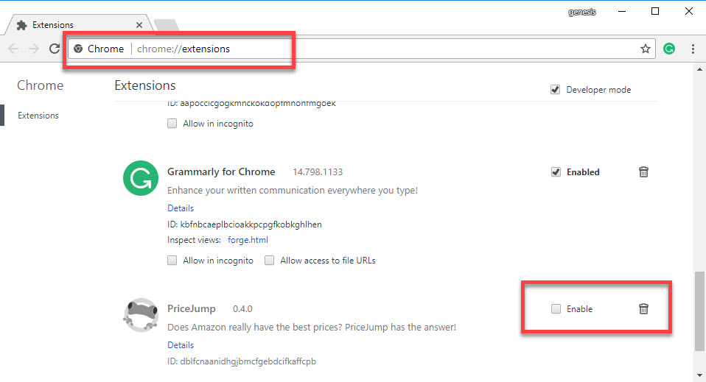Reload the page with refresh icon
706x382 pixels.
(x=55, y=49)
